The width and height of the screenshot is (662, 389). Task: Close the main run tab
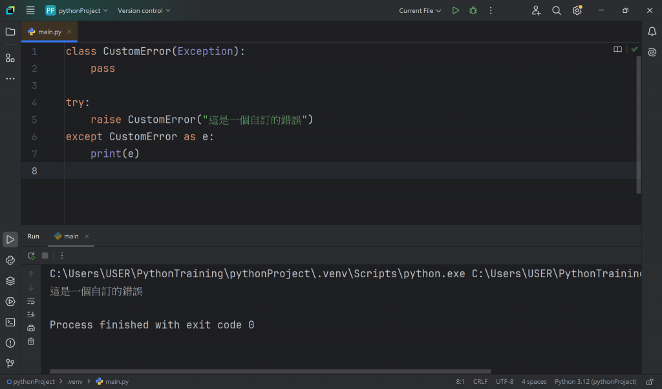tap(87, 237)
